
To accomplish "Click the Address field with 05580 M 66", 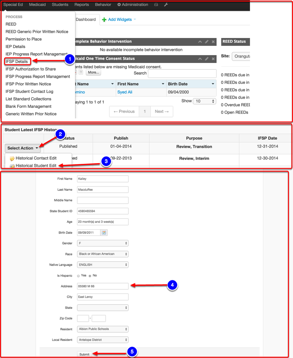I will (x=102, y=286).
